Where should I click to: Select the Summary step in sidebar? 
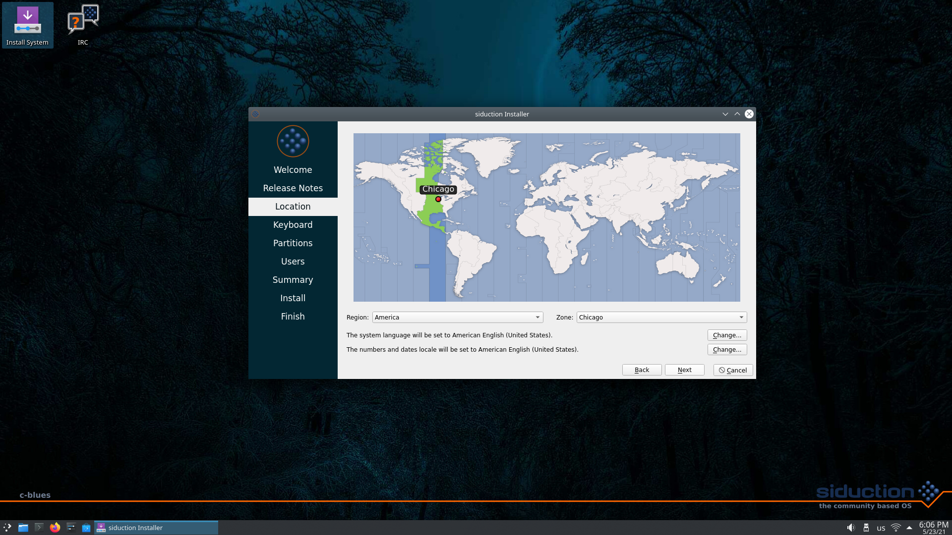pyautogui.click(x=293, y=280)
